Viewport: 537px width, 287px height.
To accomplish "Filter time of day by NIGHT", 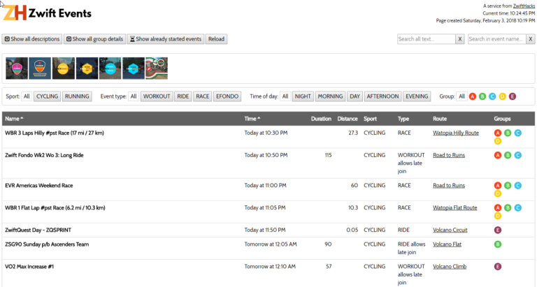I will pos(303,96).
